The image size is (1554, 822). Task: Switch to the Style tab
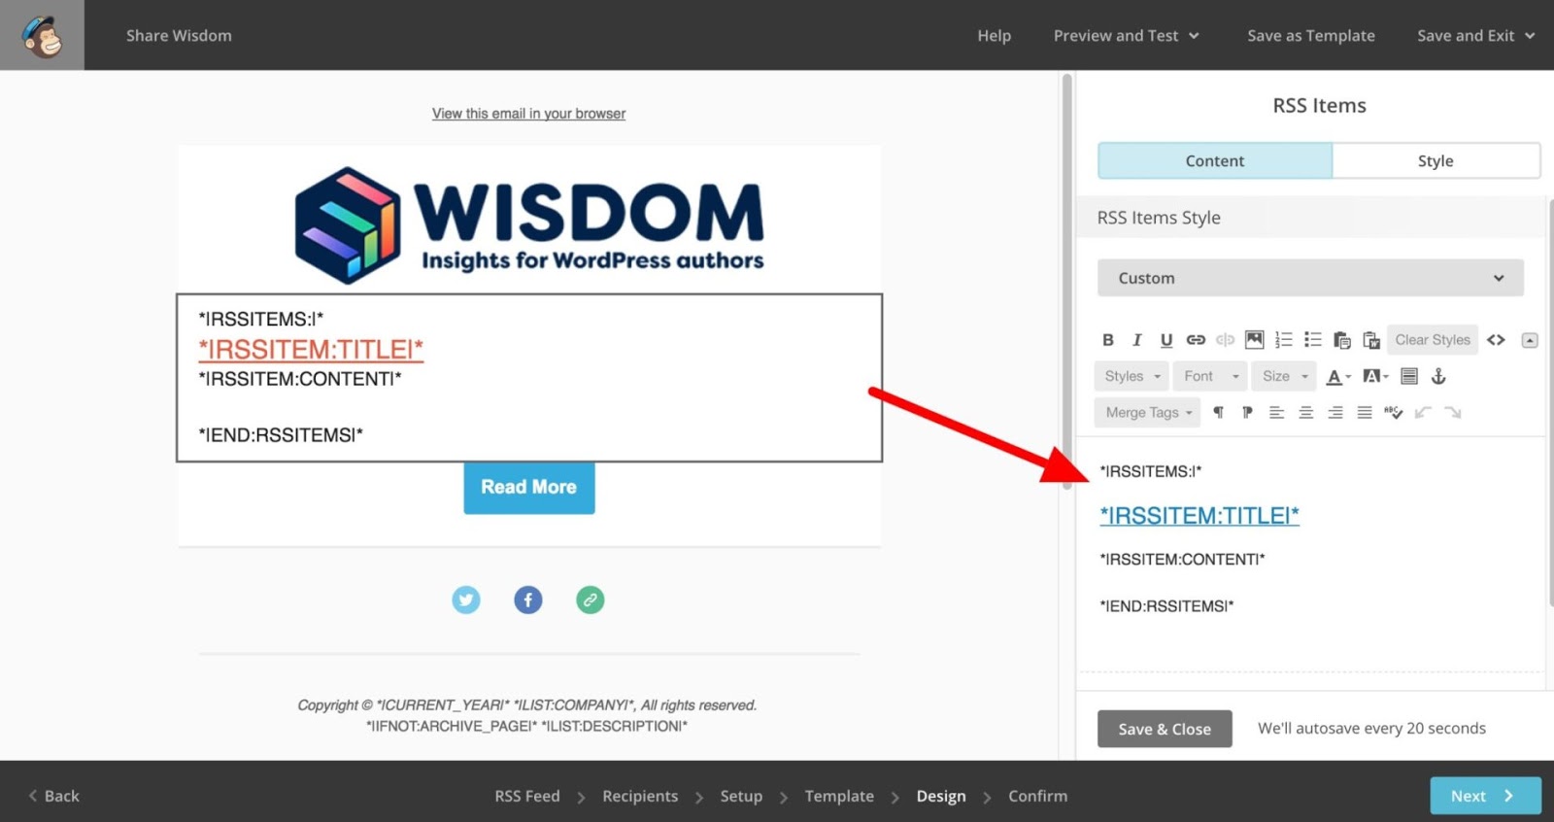(1436, 161)
